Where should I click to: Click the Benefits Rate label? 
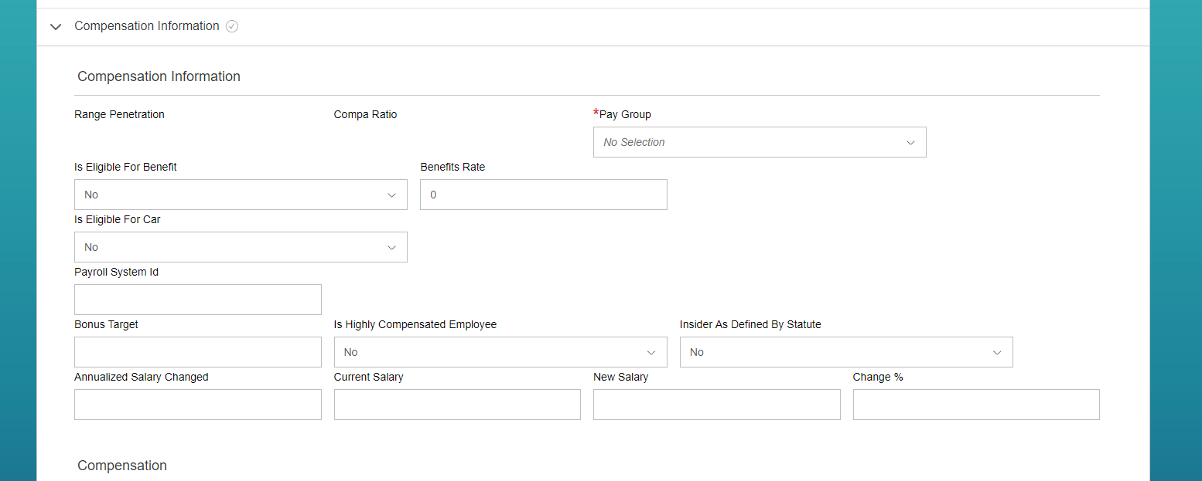[x=452, y=167]
